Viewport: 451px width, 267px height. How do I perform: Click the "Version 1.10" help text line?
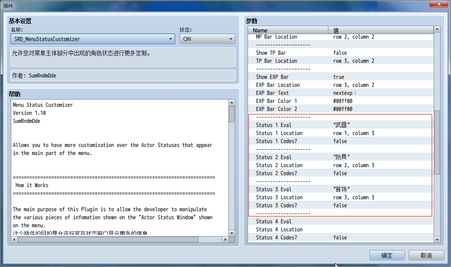coord(29,113)
